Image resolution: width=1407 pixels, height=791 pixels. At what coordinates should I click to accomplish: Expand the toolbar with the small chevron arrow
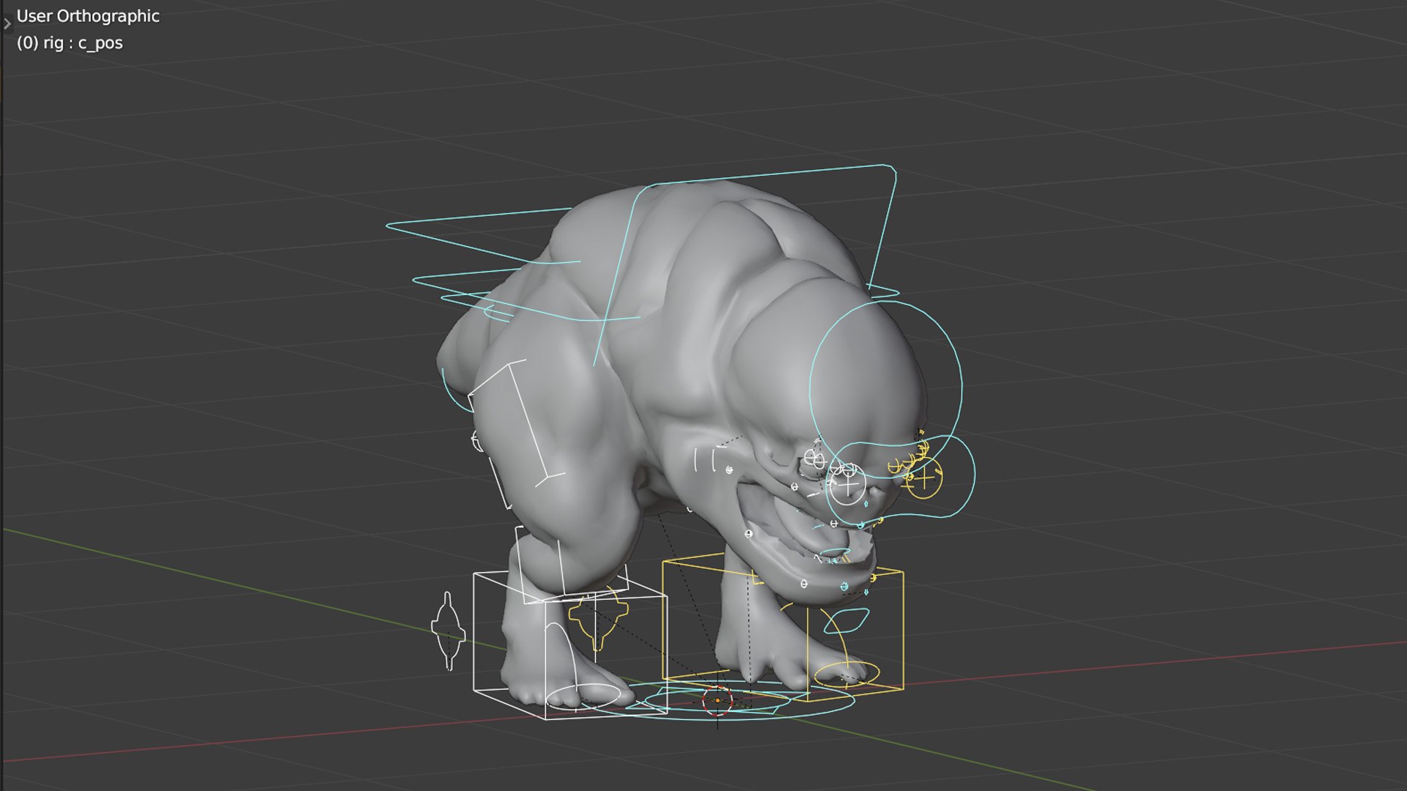[x=7, y=24]
